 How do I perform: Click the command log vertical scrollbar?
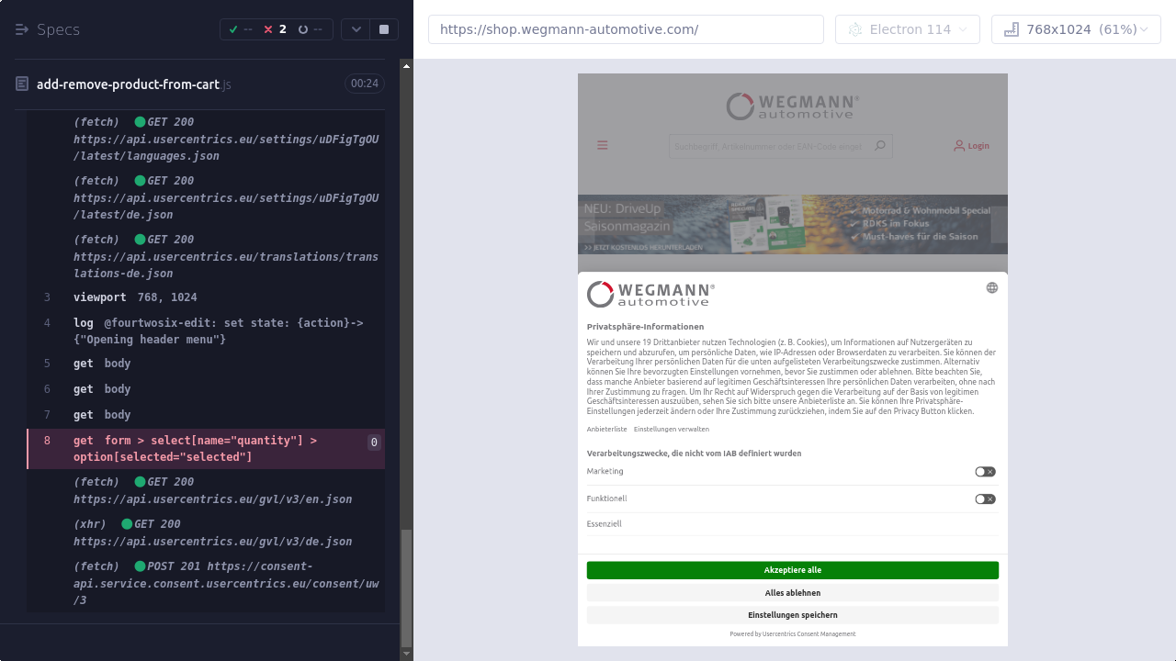click(x=406, y=588)
